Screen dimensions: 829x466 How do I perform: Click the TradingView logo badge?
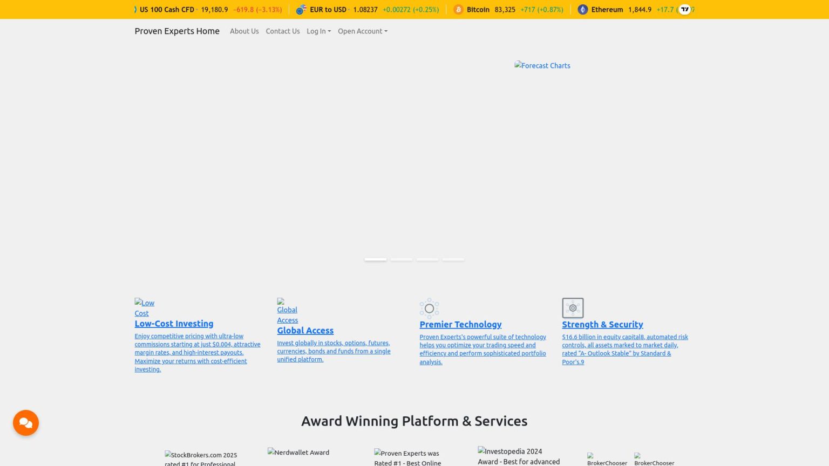(x=684, y=10)
